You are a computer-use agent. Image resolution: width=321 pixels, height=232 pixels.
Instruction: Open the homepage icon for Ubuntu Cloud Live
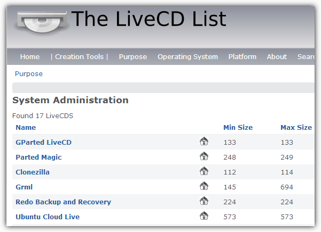(204, 216)
